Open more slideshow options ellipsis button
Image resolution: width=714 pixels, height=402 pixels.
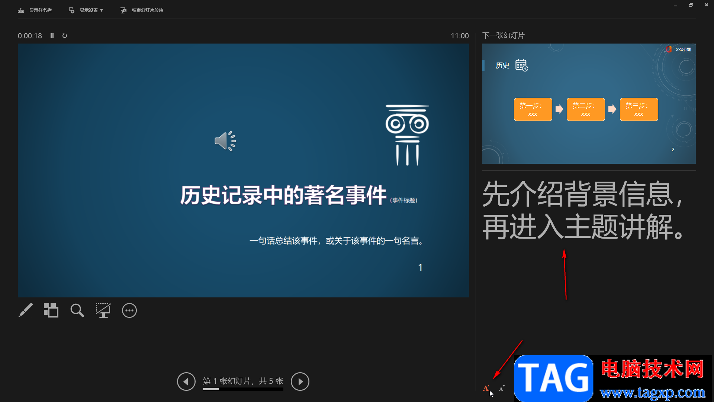pyautogui.click(x=129, y=310)
